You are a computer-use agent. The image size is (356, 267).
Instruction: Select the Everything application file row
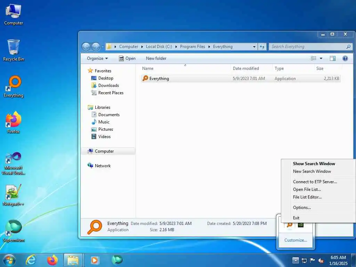(241, 79)
